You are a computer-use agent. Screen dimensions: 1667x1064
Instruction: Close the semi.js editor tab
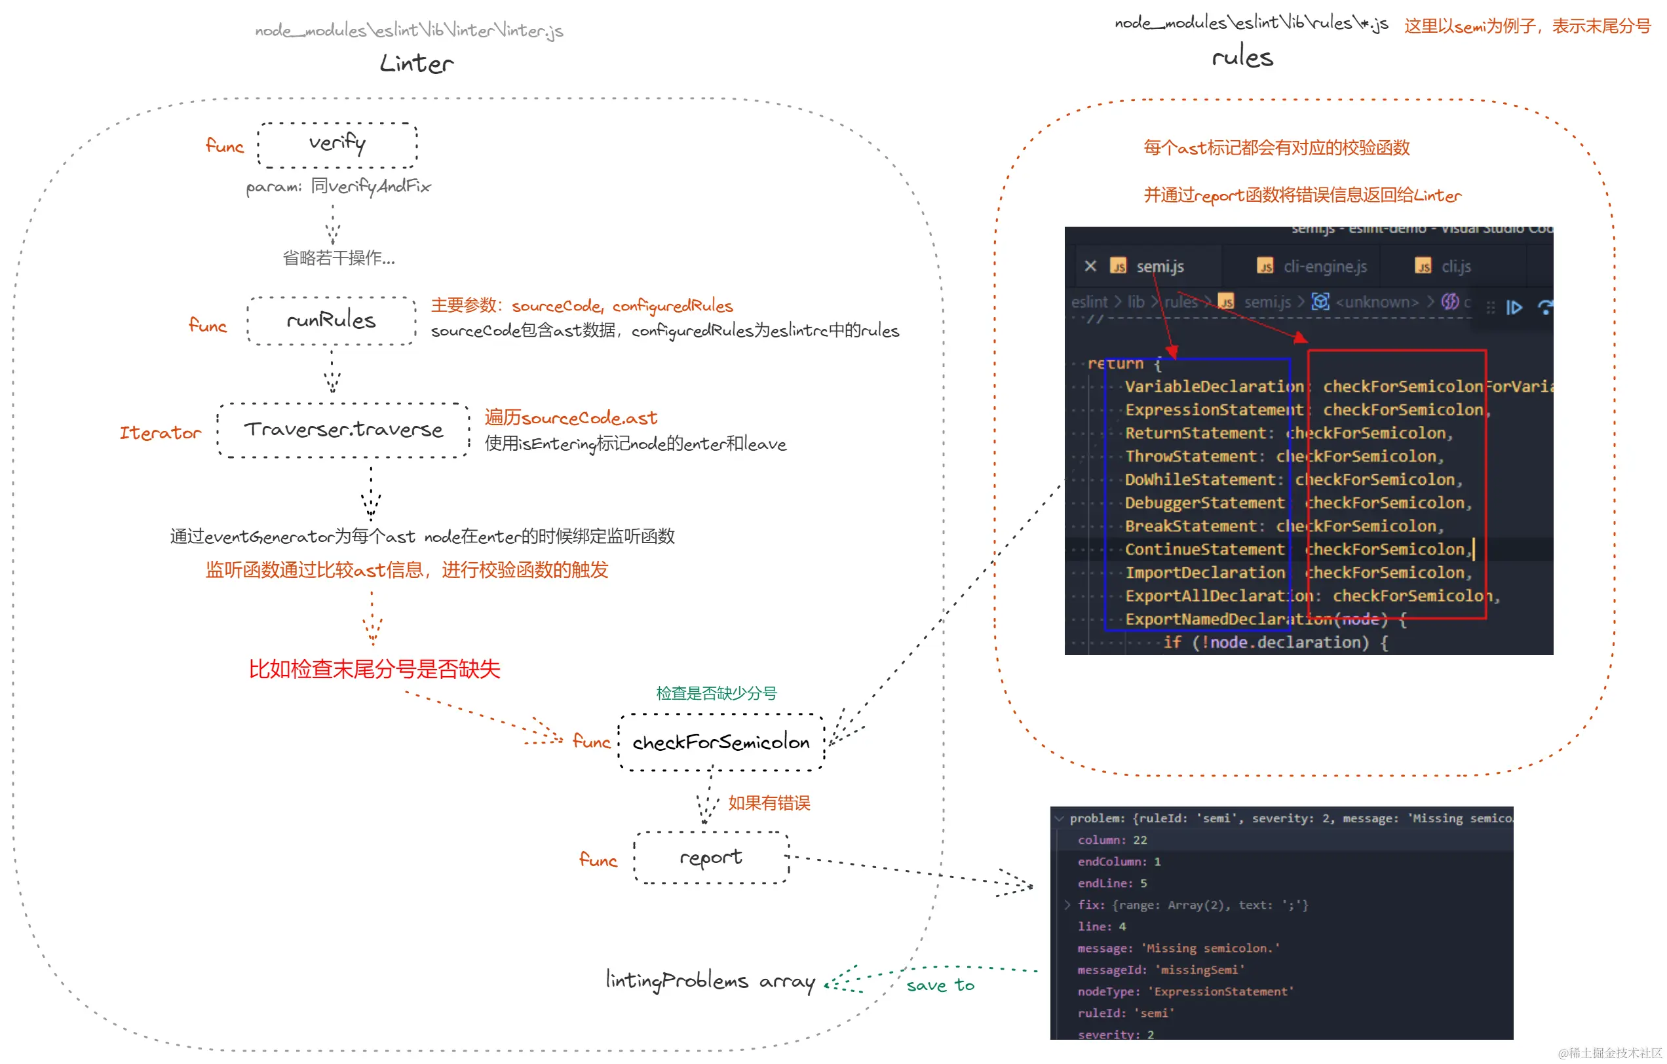(x=1090, y=267)
